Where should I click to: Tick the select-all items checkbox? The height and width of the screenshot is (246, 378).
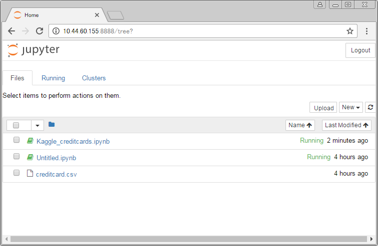point(16,125)
